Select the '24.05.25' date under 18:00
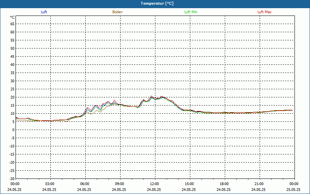Screen dimensions: 310x194 tap(224, 189)
